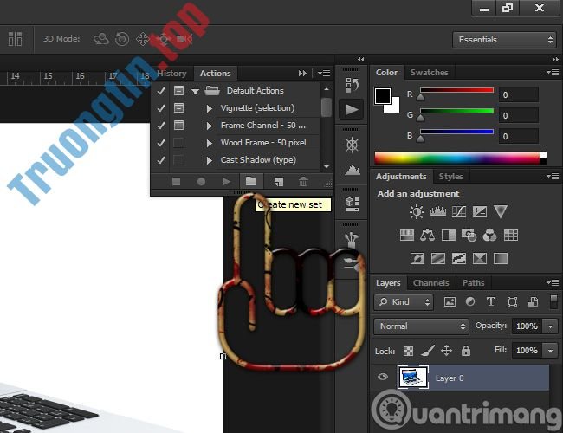Filter layers by smart object icon
Image resolution: width=563 pixels, height=433 pixels.
[x=533, y=302]
